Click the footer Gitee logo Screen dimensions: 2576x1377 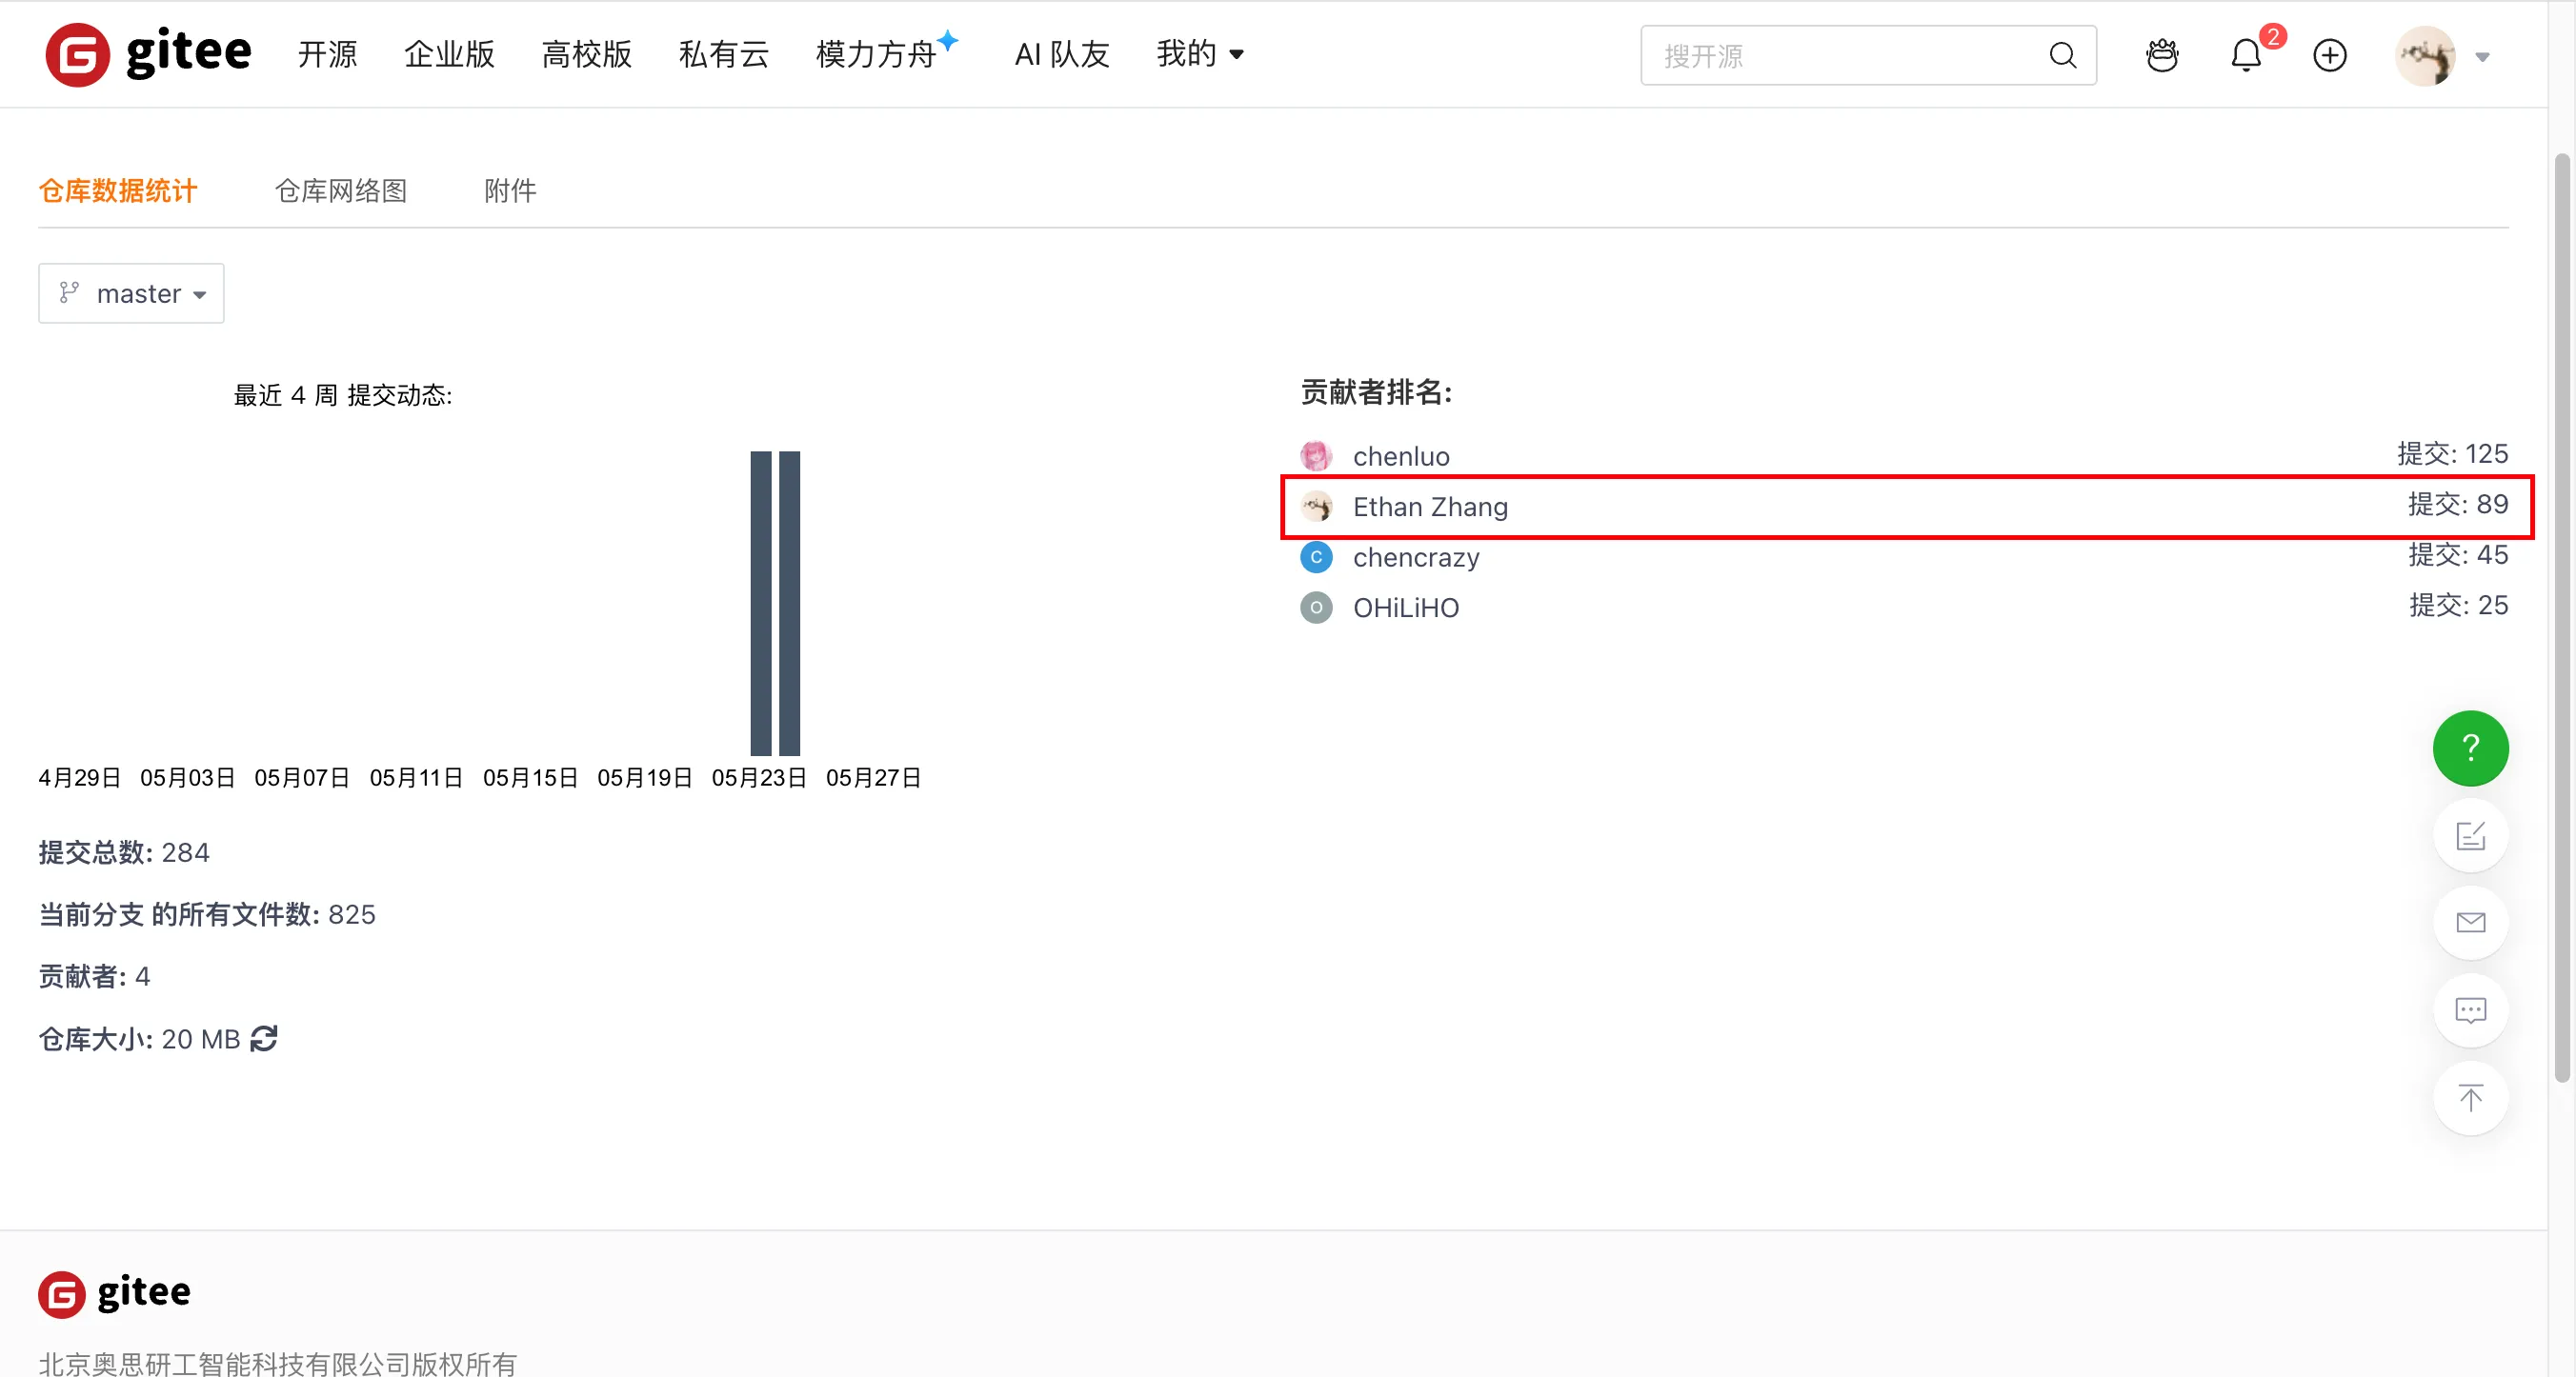(x=114, y=1294)
